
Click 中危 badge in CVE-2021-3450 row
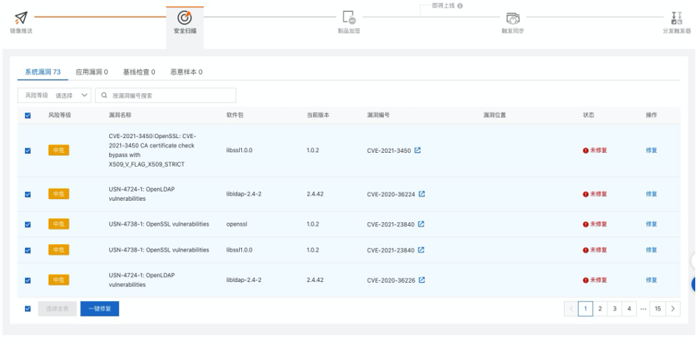(x=58, y=150)
